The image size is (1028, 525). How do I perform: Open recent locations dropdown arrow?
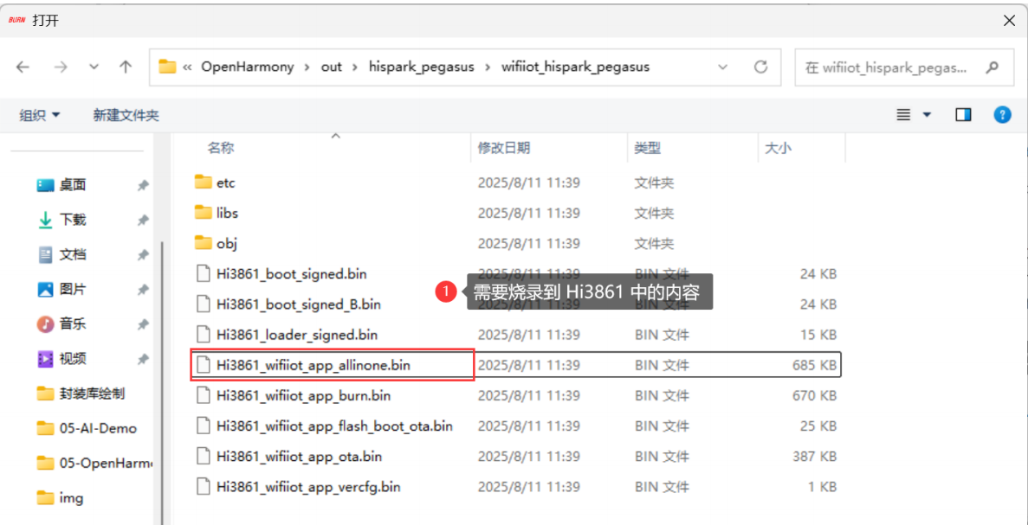click(x=94, y=67)
